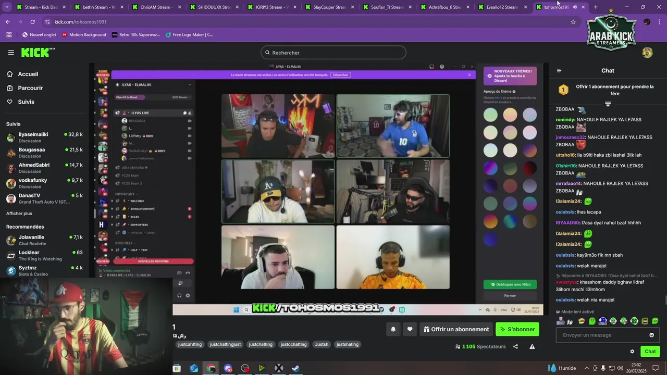Show hidden system tray icons
Viewport: 667px width, 375px height.
(x=586, y=368)
